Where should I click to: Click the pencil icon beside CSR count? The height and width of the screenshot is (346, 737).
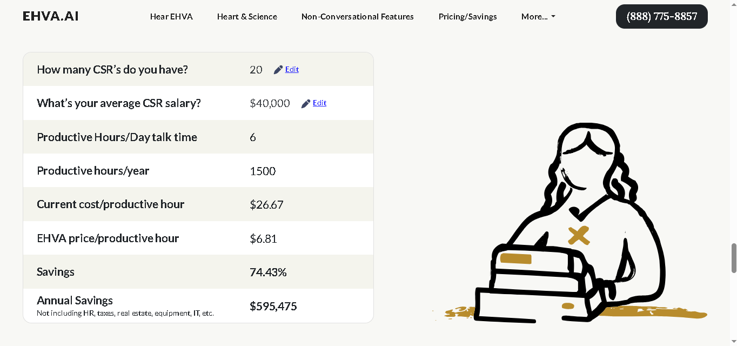278,70
